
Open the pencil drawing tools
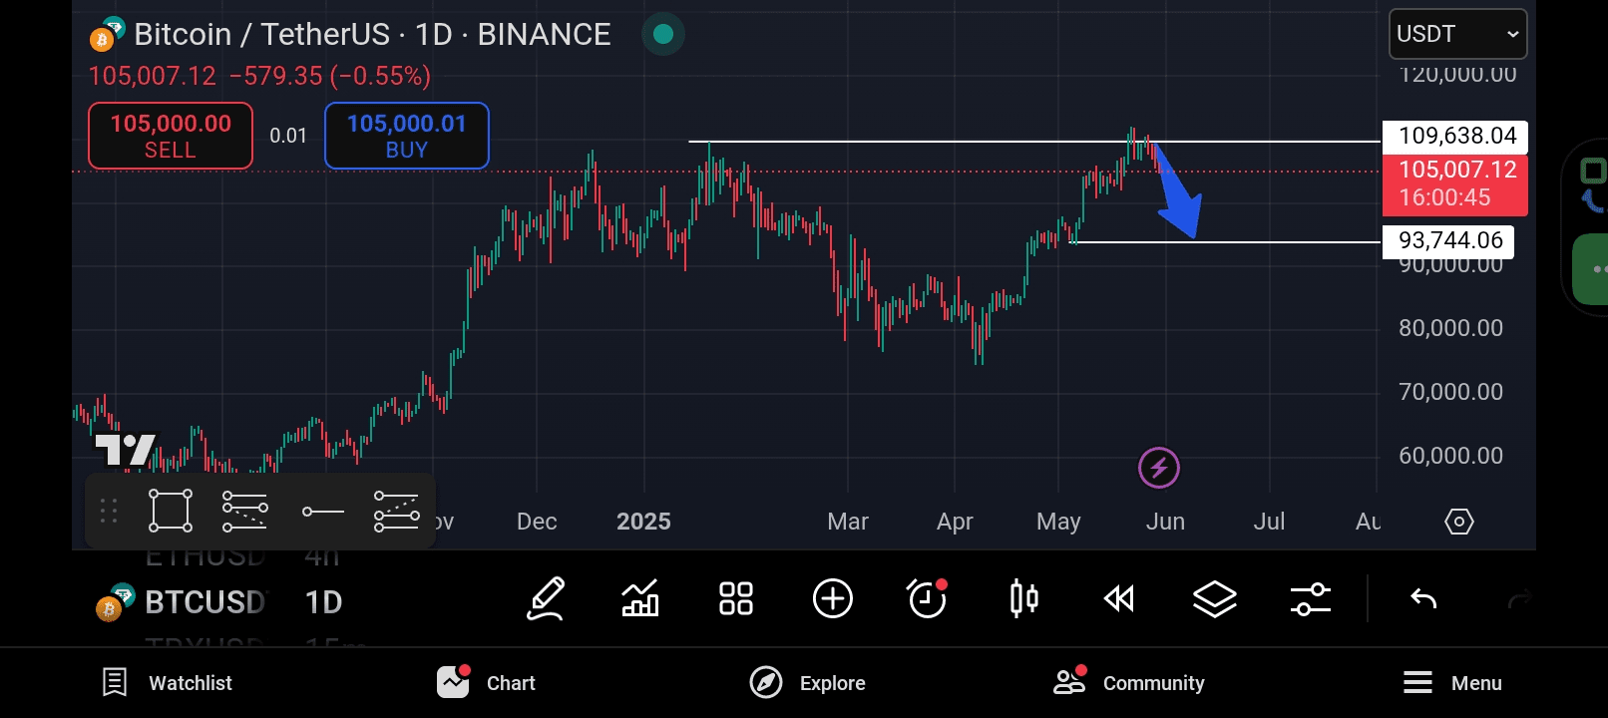547,599
